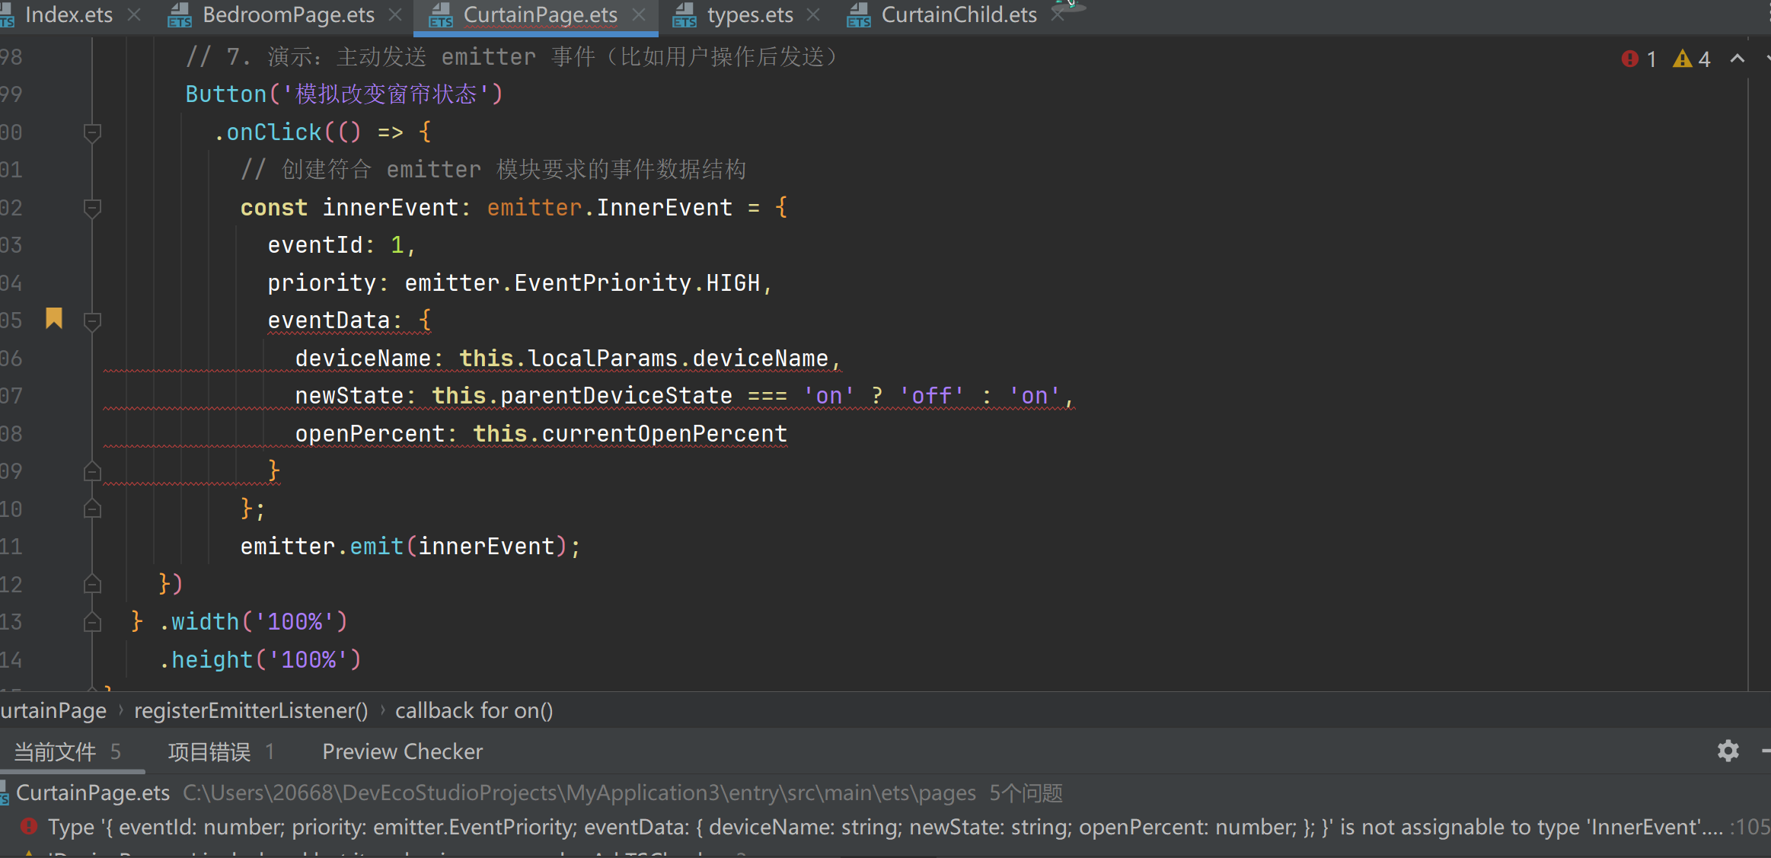Click the yellow warning count indicator

click(x=1692, y=59)
